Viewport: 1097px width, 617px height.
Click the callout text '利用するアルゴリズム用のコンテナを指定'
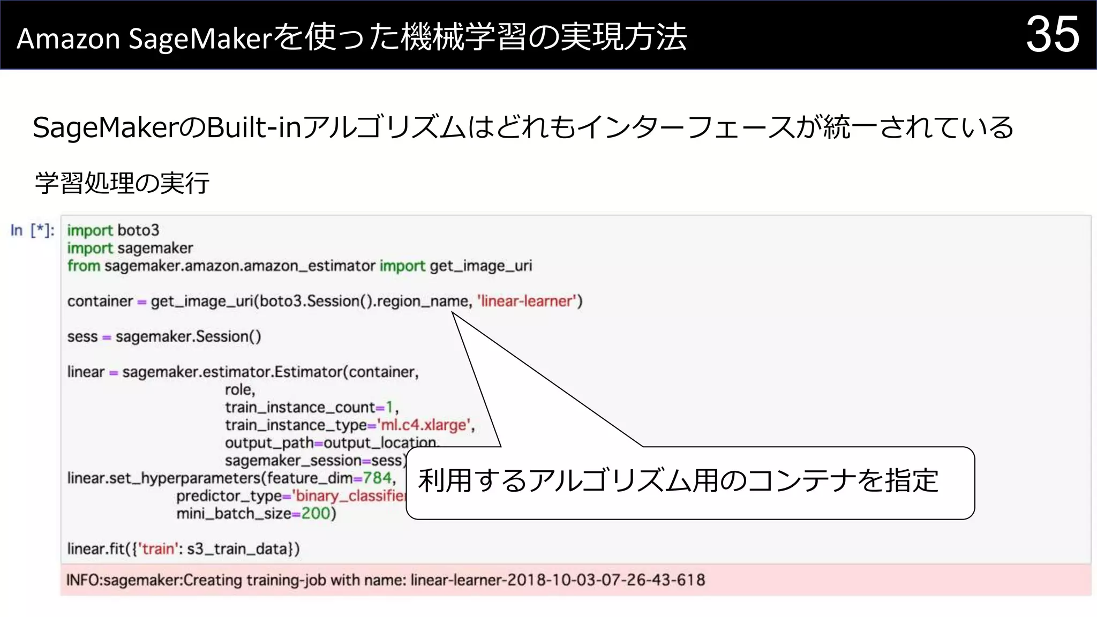(678, 480)
